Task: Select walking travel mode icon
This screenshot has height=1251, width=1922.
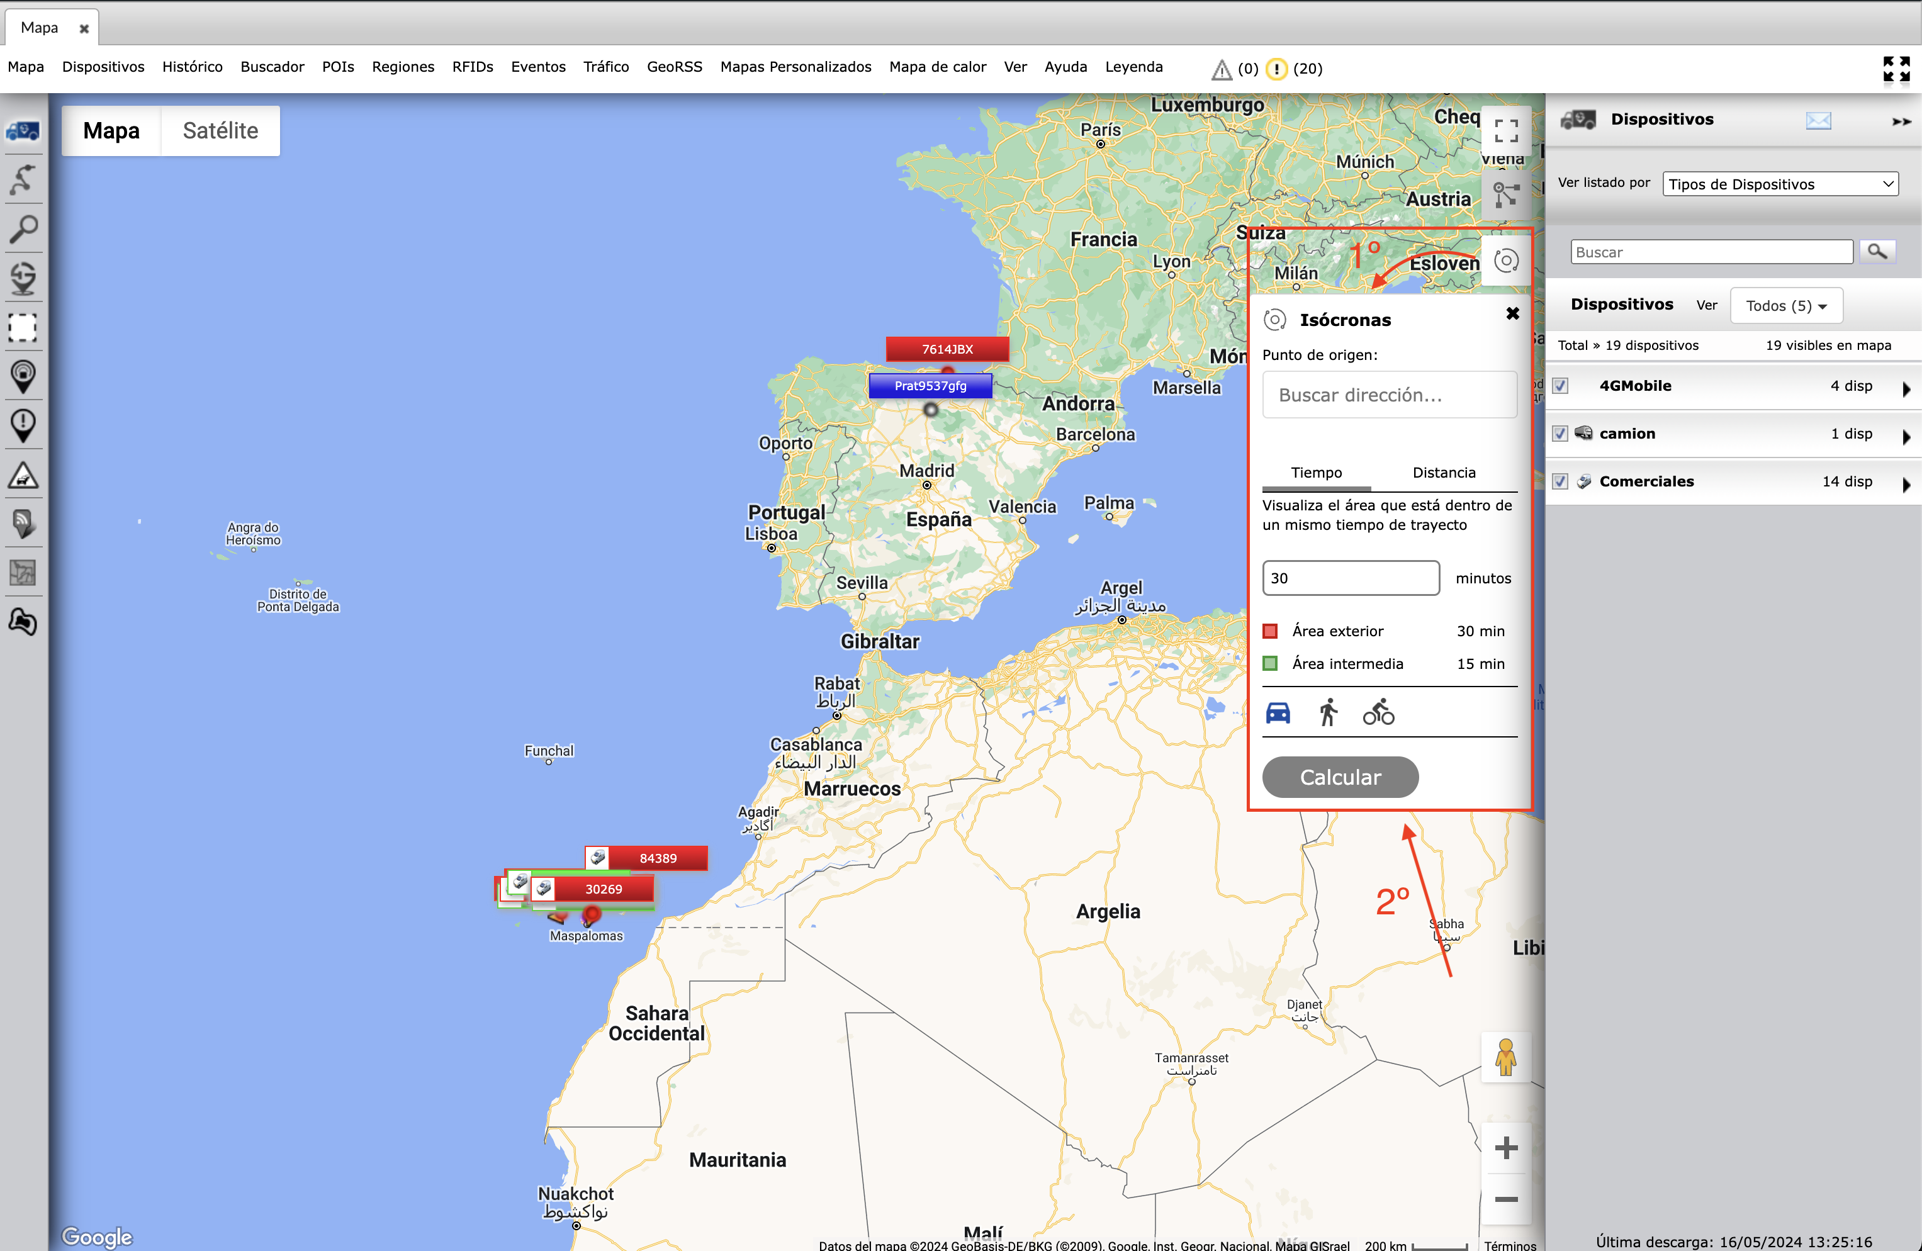Action: [x=1329, y=712]
